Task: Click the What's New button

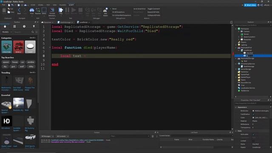Action: (x=250, y=5)
